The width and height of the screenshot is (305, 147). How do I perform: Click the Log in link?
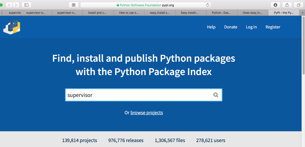(x=251, y=27)
